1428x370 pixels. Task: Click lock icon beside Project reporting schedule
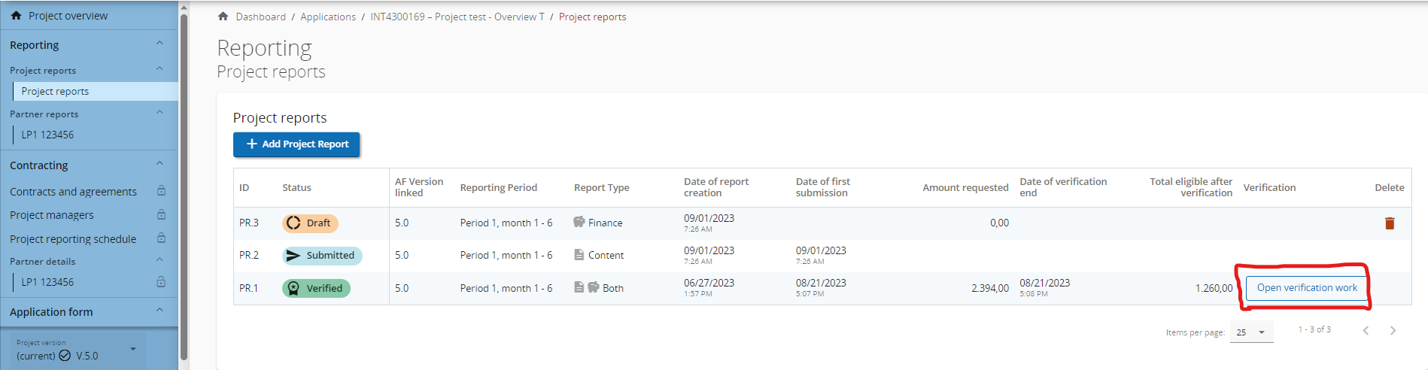(x=161, y=238)
